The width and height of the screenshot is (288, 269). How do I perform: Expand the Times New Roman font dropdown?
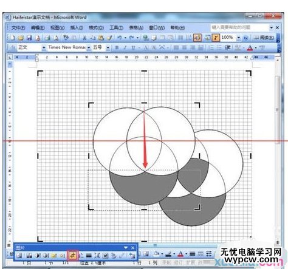tap(89, 48)
